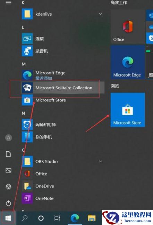Image resolution: width=153 pixels, height=225 pixels.
Task: Click the user account icon in sidebar
Action: (x=8, y=138)
